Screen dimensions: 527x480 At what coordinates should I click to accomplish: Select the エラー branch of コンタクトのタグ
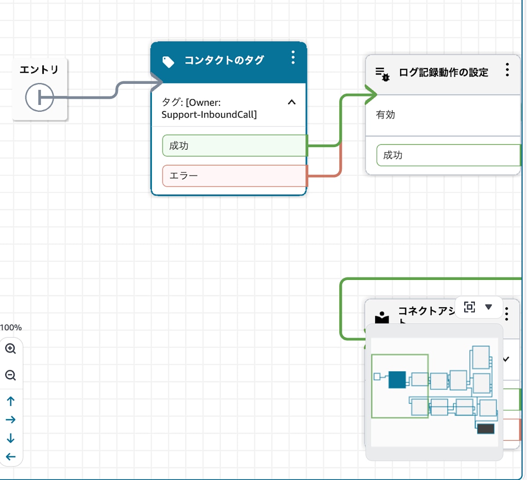234,176
